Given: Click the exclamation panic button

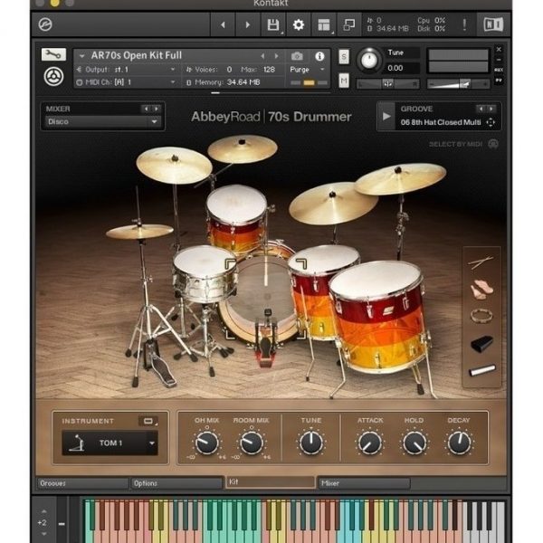Looking at the screenshot, I should pos(464,24).
